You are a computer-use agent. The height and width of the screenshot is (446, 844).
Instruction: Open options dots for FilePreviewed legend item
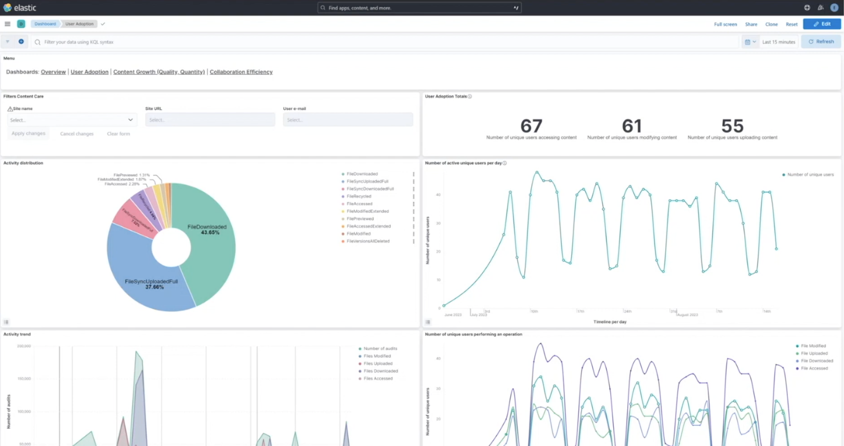click(x=414, y=219)
